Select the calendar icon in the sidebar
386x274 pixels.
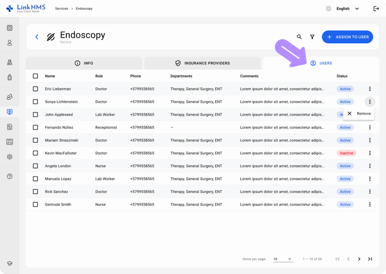(x=9, y=28)
